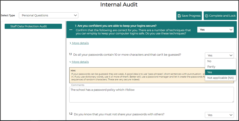Click the down chevron beside the second More details
The width and height of the screenshot is (239, 121).
click(70, 62)
